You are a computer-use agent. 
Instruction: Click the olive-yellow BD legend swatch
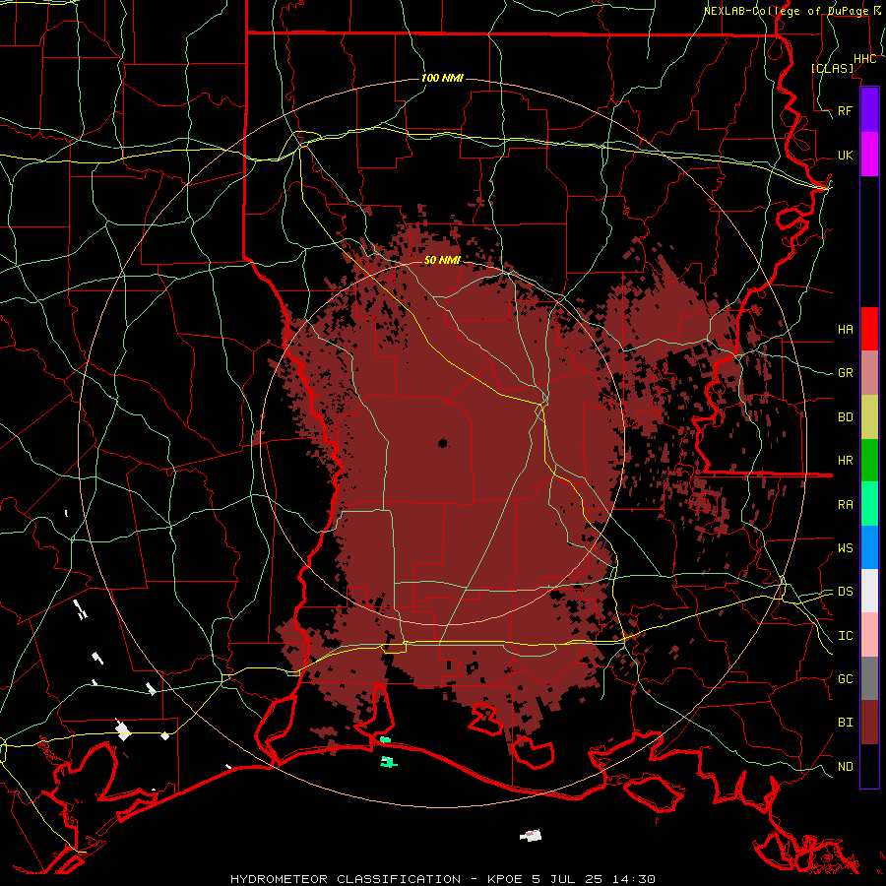[x=869, y=417]
